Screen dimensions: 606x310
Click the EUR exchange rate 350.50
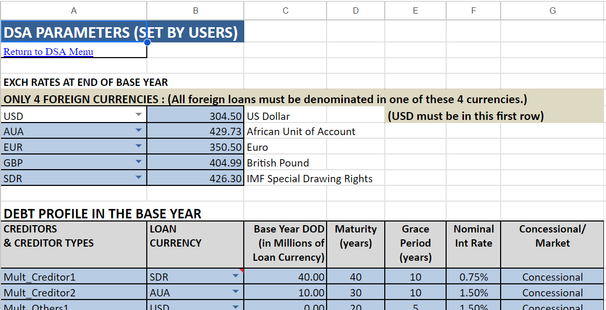click(x=196, y=147)
